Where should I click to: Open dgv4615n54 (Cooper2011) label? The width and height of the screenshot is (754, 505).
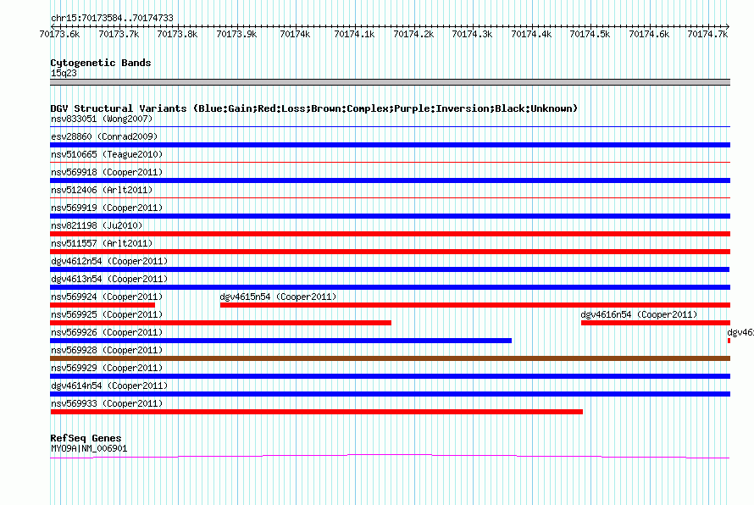[278, 297]
